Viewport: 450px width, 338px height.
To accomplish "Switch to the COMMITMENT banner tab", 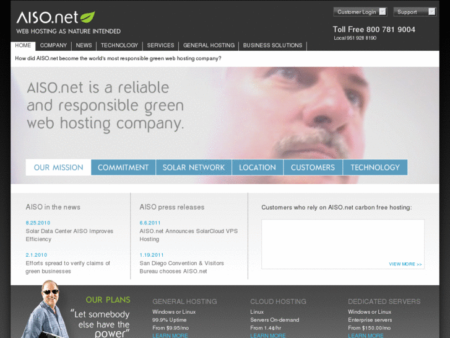I will click(123, 167).
